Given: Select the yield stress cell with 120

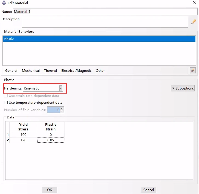Looking at the screenshot, I should click(23, 140).
